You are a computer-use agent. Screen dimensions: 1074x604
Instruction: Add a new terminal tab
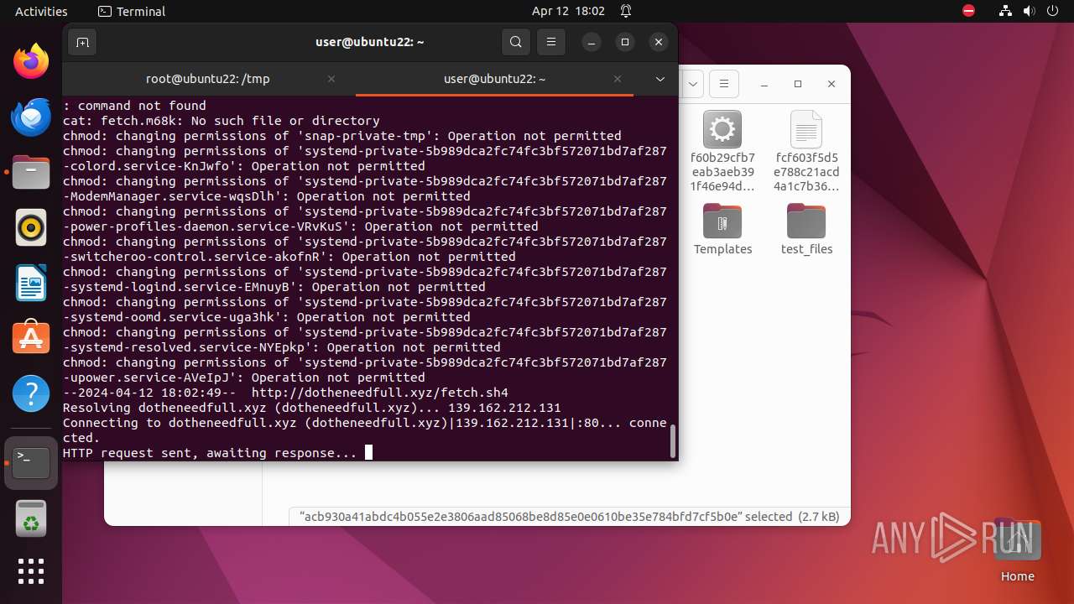pos(82,42)
